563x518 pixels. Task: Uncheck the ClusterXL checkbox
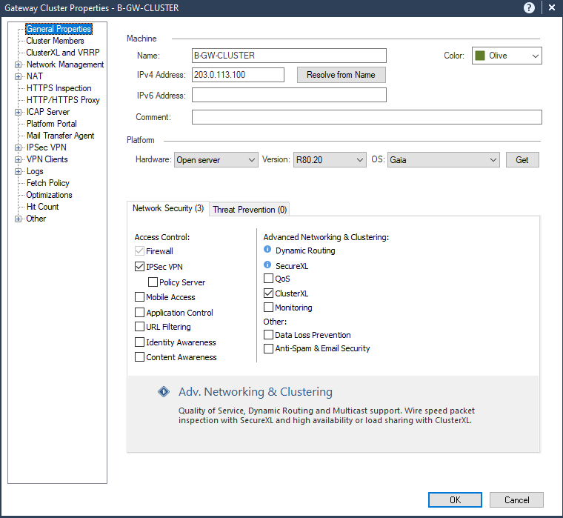coord(269,293)
